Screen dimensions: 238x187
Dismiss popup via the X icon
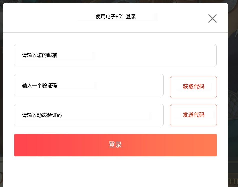212,19
